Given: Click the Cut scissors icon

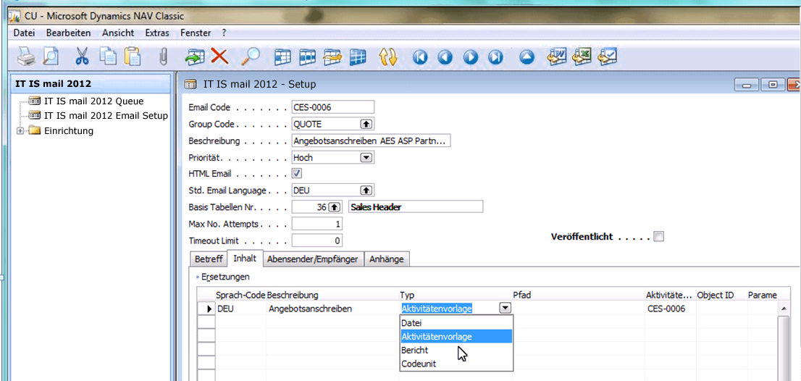Looking at the screenshot, I should pyautogui.click(x=82, y=56).
